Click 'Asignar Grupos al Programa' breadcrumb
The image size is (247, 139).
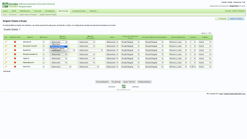(28, 15)
